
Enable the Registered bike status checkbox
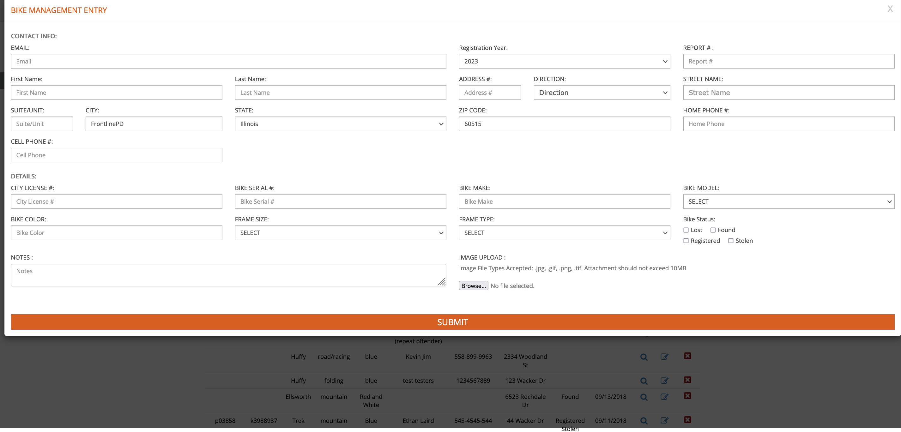(686, 241)
